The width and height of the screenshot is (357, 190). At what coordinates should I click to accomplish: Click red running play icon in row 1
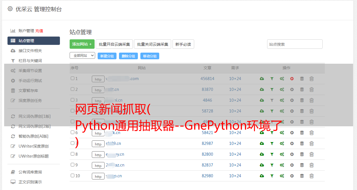(292, 79)
